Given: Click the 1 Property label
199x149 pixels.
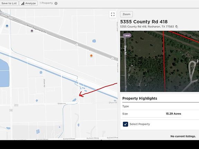Looking at the screenshot, I should [46, 3].
